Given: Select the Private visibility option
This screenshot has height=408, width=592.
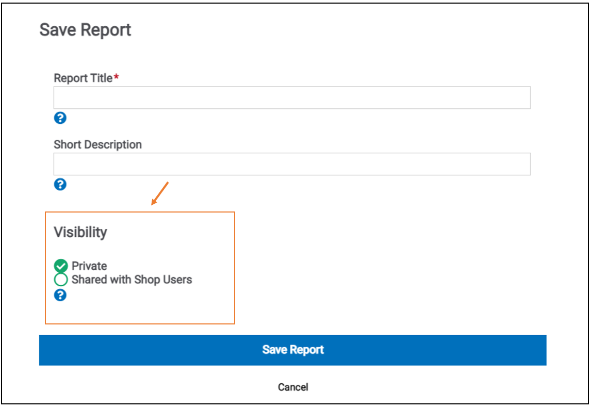Looking at the screenshot, I should (x=60, y=266).
